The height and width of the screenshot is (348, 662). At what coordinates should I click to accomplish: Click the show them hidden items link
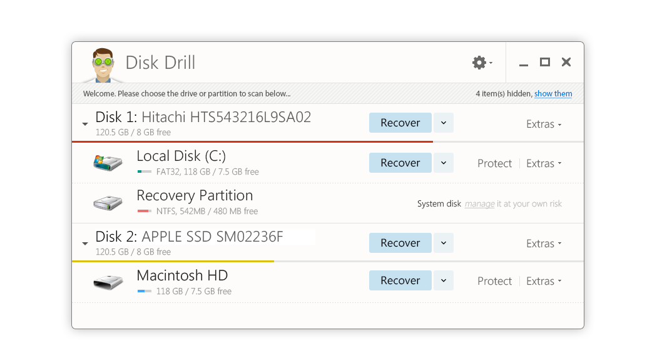tap(553, 94)
